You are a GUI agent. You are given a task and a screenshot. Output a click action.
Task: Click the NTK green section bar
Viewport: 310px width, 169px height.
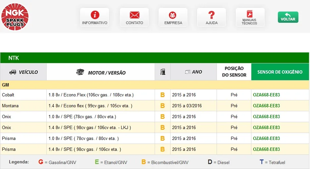click(x=154, y=58)
